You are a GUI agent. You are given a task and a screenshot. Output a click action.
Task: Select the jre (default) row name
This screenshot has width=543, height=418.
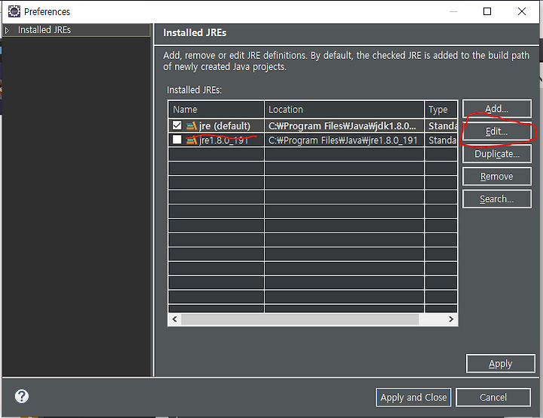(225, 126)
